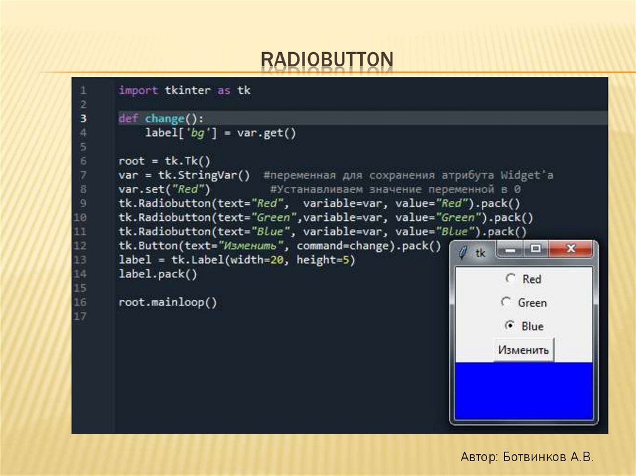Click line number 16 in the gutter
Image resolution: width=636 pixels, height=476 pixels.
click(x=80, y=302)
